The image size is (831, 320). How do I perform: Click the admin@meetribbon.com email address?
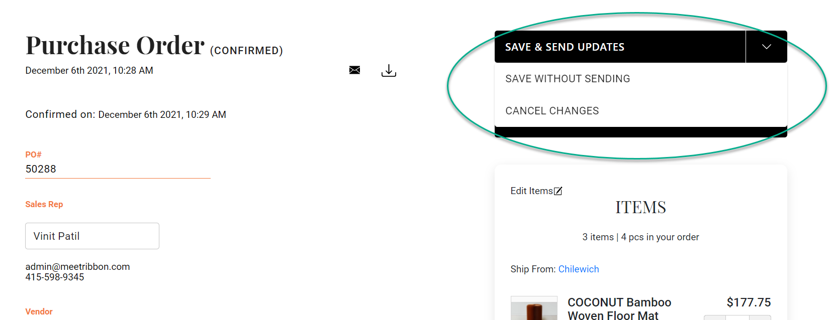77,267
